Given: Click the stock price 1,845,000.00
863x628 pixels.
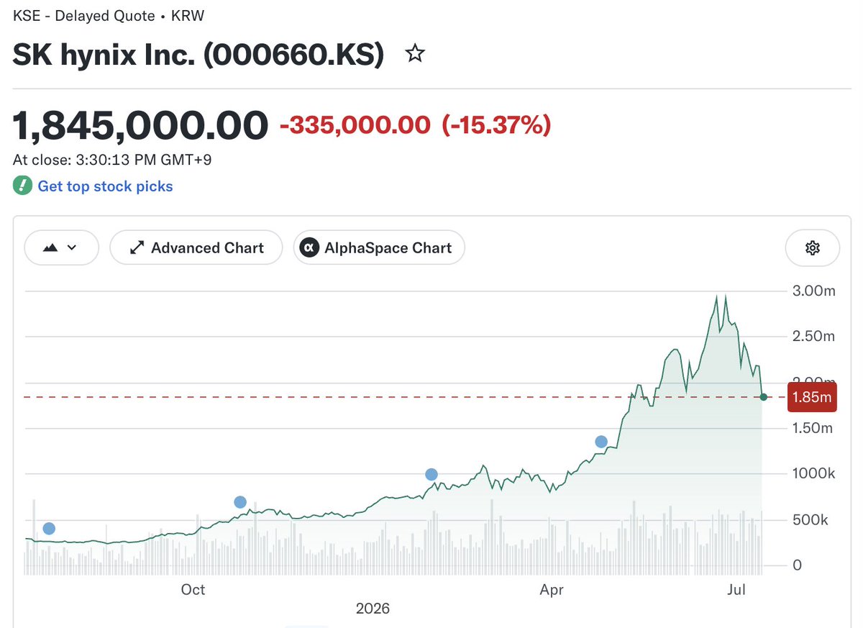Looking at the screenshot, I should pos(140,126).
